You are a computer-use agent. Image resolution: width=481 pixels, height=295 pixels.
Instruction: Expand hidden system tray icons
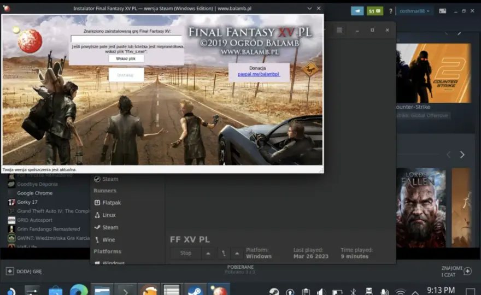point(415,292)
